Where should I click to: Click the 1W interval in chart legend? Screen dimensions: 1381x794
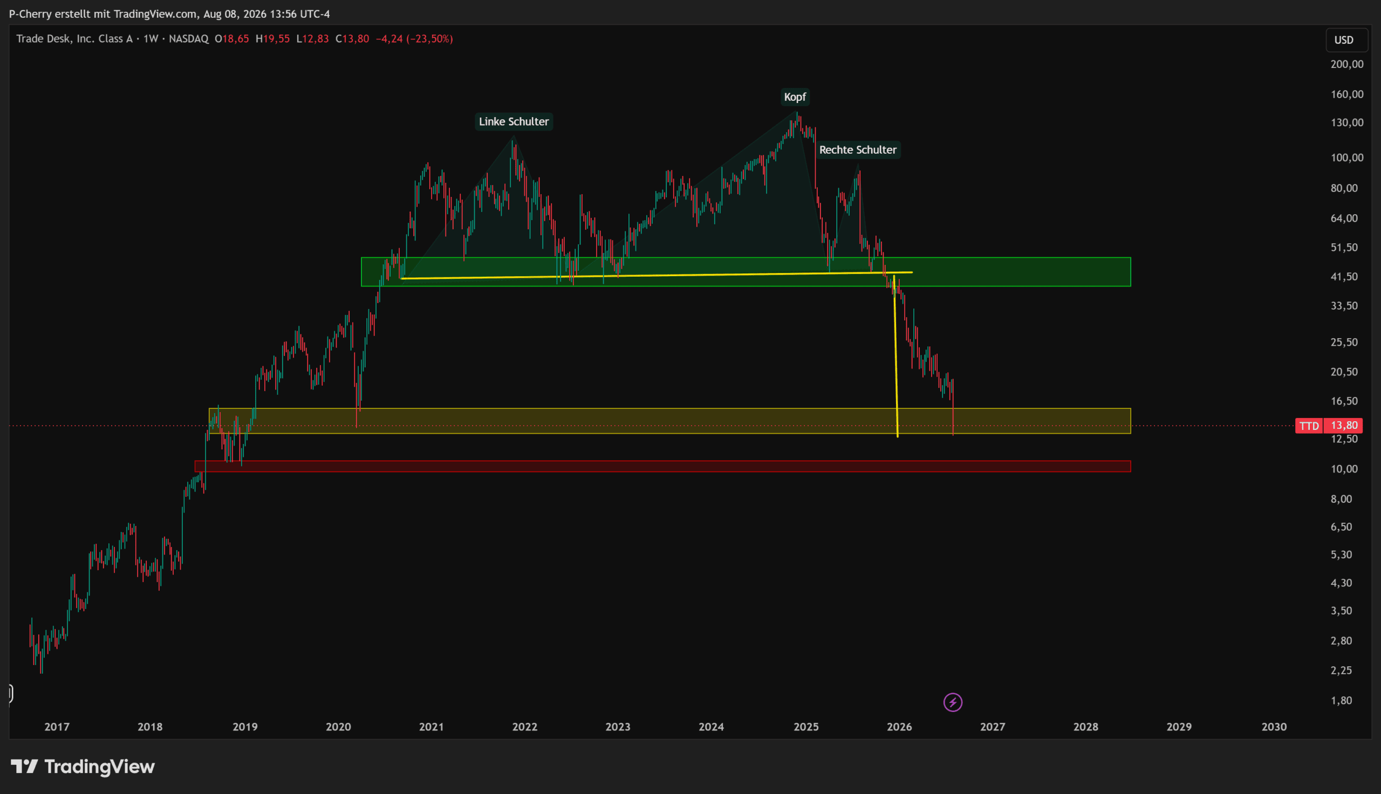(151, 39)
